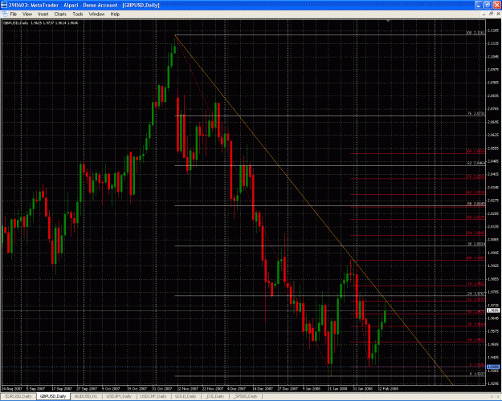Image resolution: width=502 pixels, height=401 pixels.
Task: Select the GBPUSD,Daily chart tab
Action: tap(53, 396)
